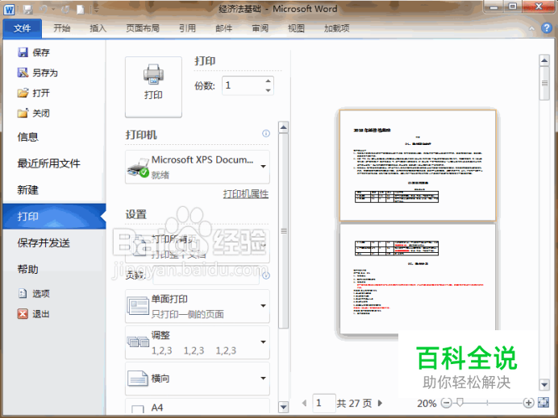Viewport: 558px width, 418px height.
Task: Click the pages info icon beside 页数 field
Action: pos(266,275)
